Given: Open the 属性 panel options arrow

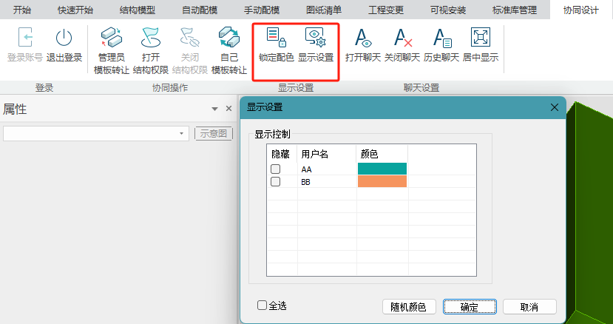Looking at the screenshot, I should coord(214,109).
